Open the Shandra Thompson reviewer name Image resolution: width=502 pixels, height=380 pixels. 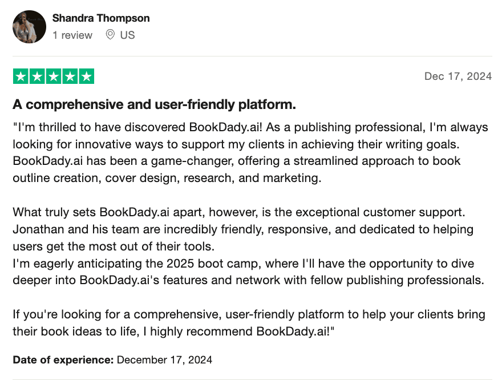(x=101, y=18)
